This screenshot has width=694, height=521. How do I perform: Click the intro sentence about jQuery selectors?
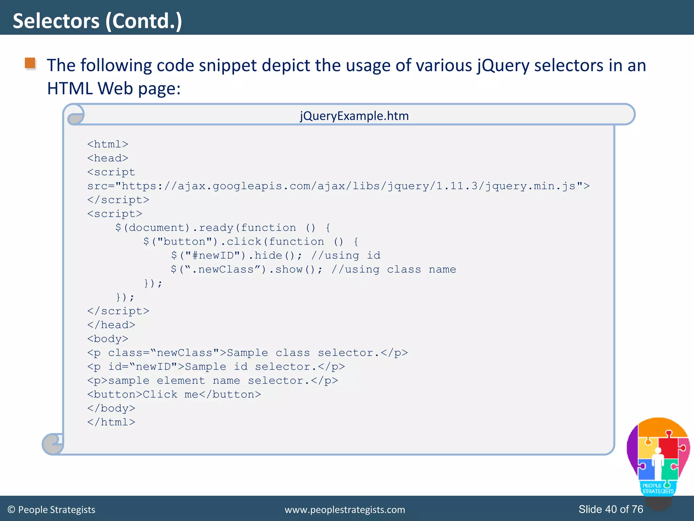[x=346, y=77]
